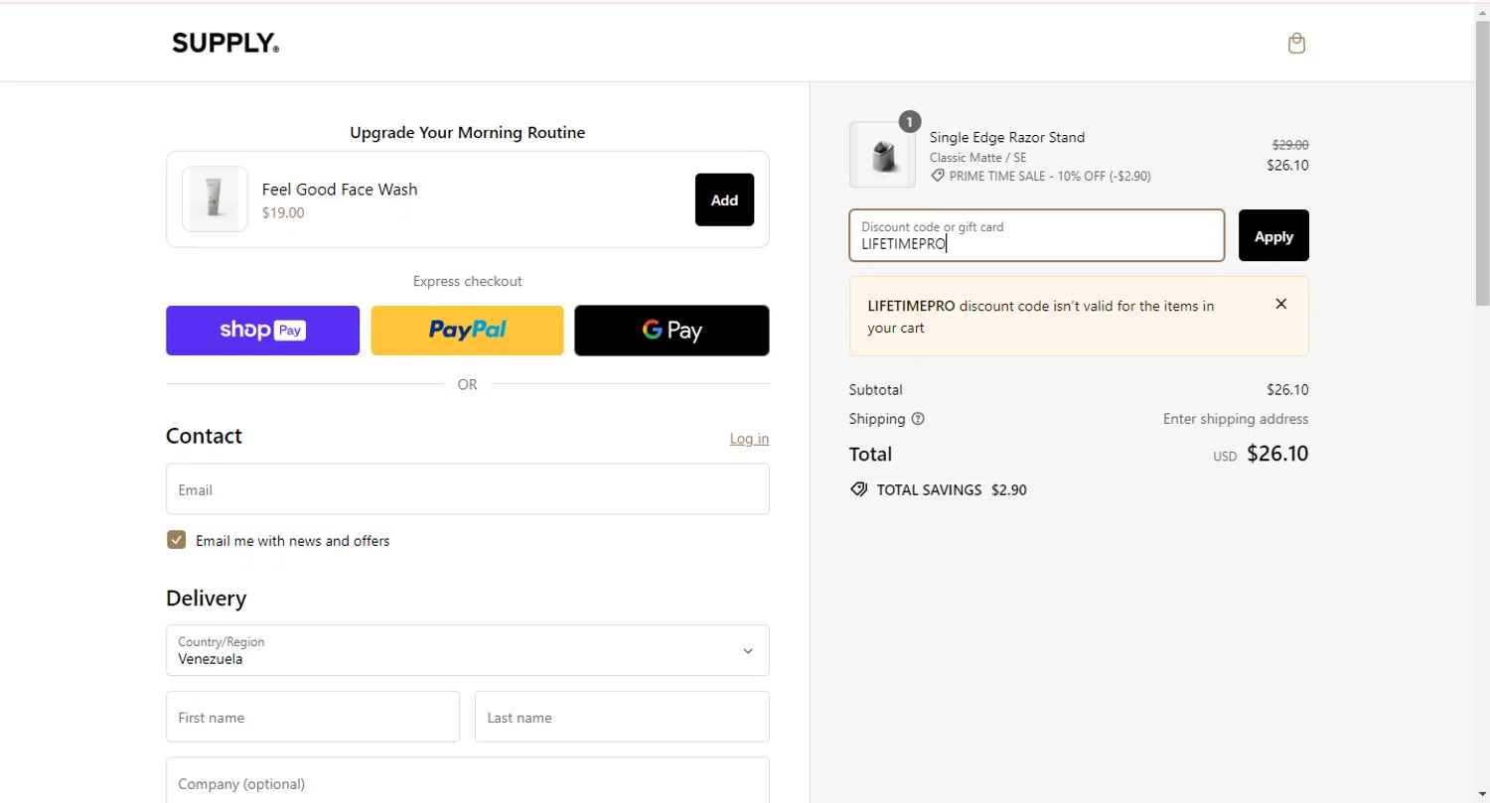Check out with PayPal
The width and height of the screenshot is (1490, 803).
click(467, 331)
